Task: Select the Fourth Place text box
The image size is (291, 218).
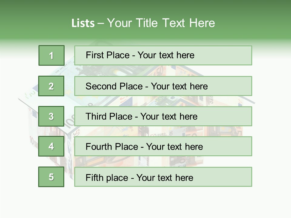Action: tap(163, 146)
